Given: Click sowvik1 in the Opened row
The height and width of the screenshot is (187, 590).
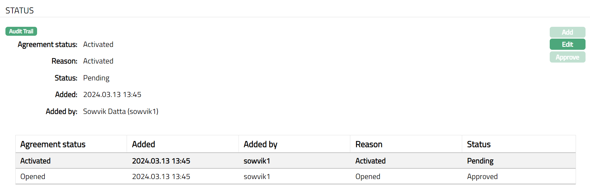Looking at the screenshot, I should pyautogui.click(x=257, y=176).
